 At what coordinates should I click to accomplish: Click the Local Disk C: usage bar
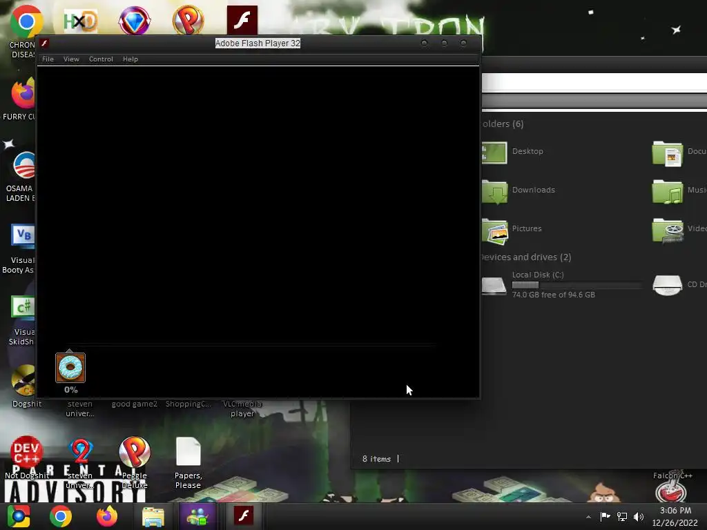(577, 285)
